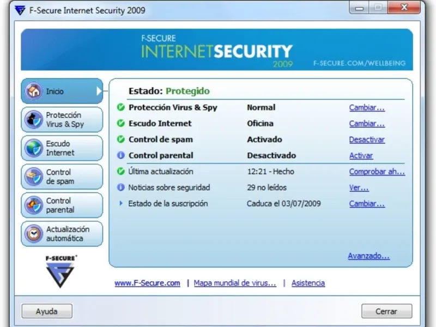Click Cambiar link for Escudo Internet
This screenshot has width=436, height=327.
point(367,124)
